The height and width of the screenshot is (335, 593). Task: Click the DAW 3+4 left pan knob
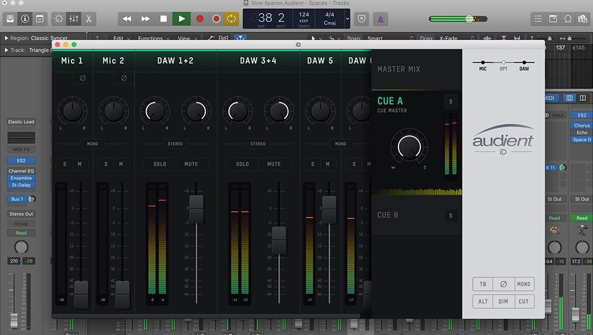[238, 111]
